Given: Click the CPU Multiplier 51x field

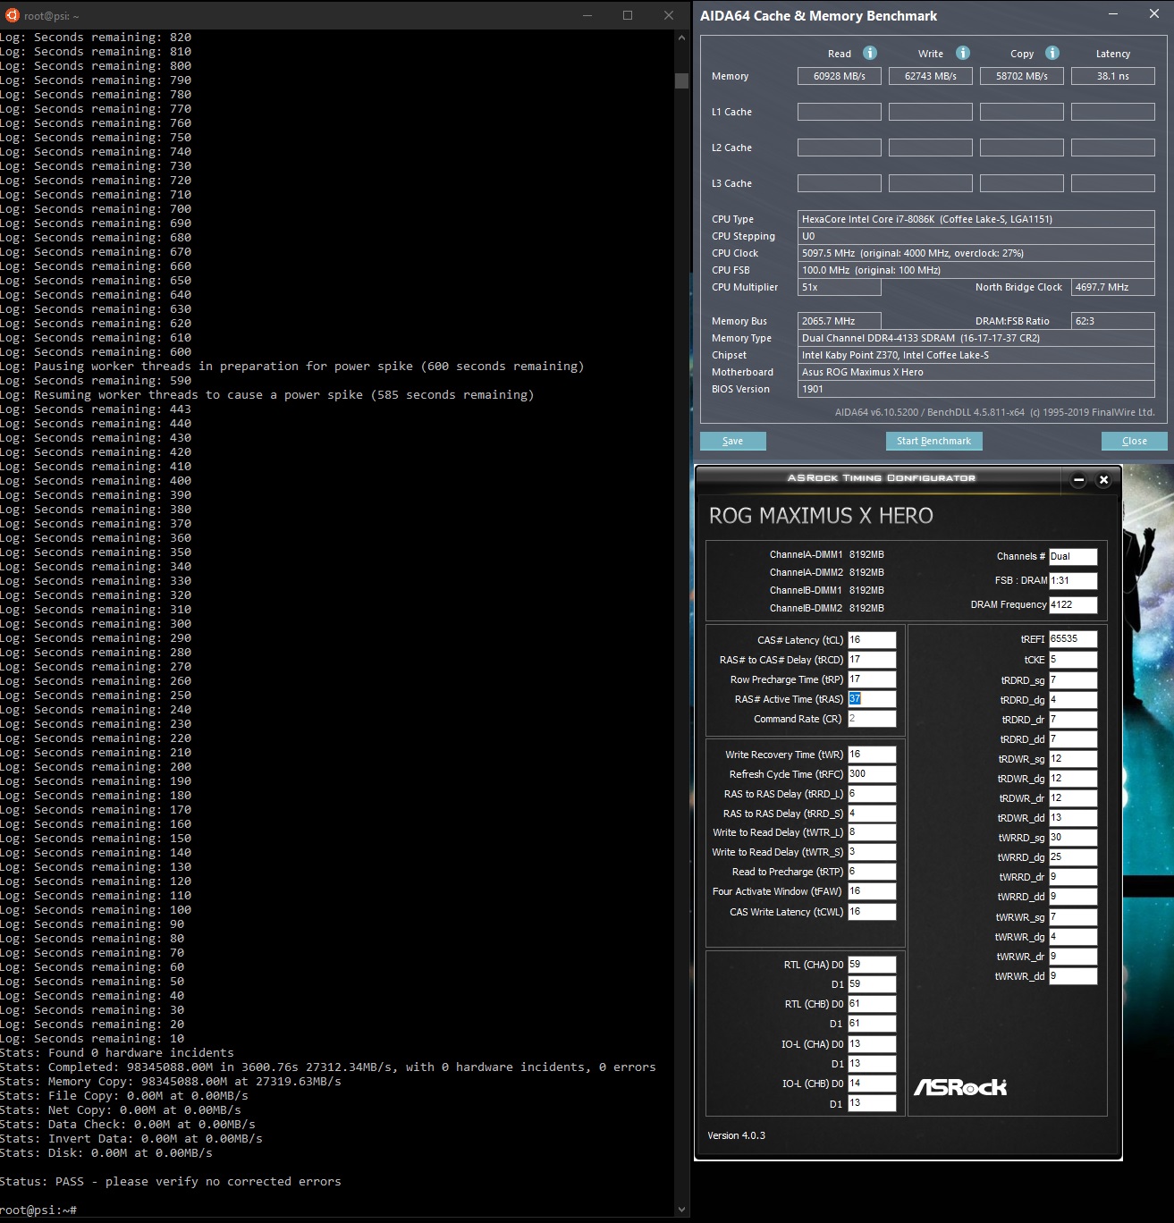Looking at the screenshot, I should click(x=840, y=287).
